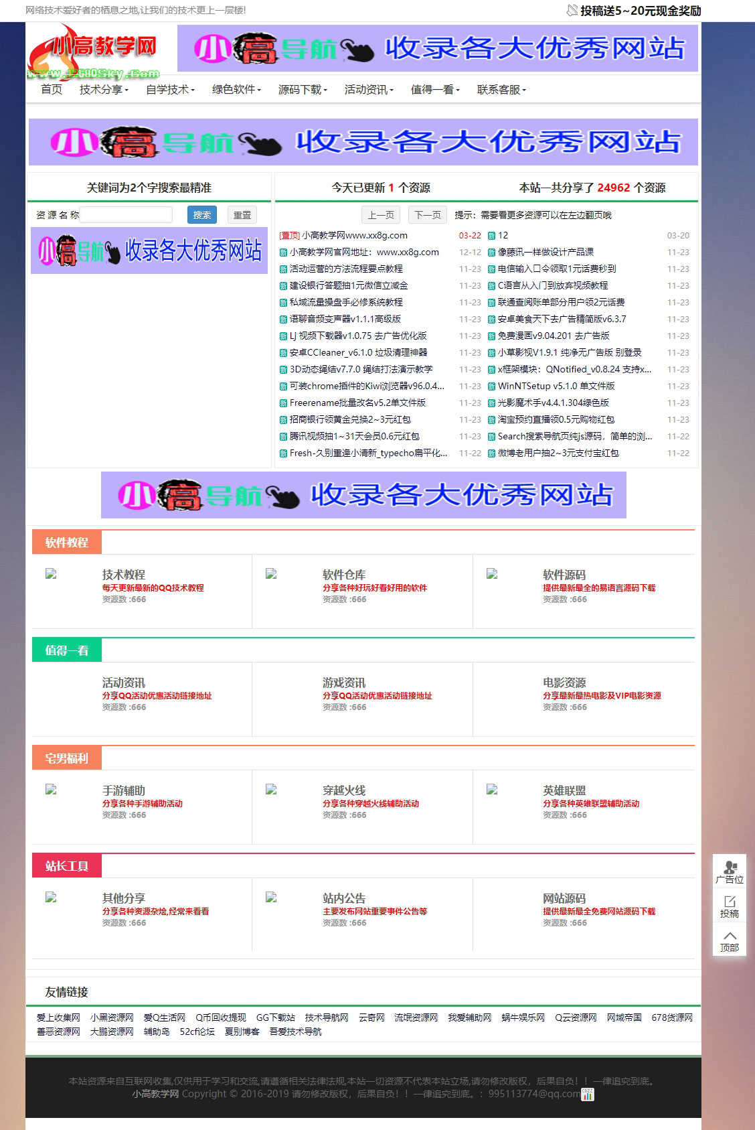Click the icon beside 英雄联盟 category
The height and width of the screenshot is (1130, 755).
pyautogui.click(x=492, y=789)
